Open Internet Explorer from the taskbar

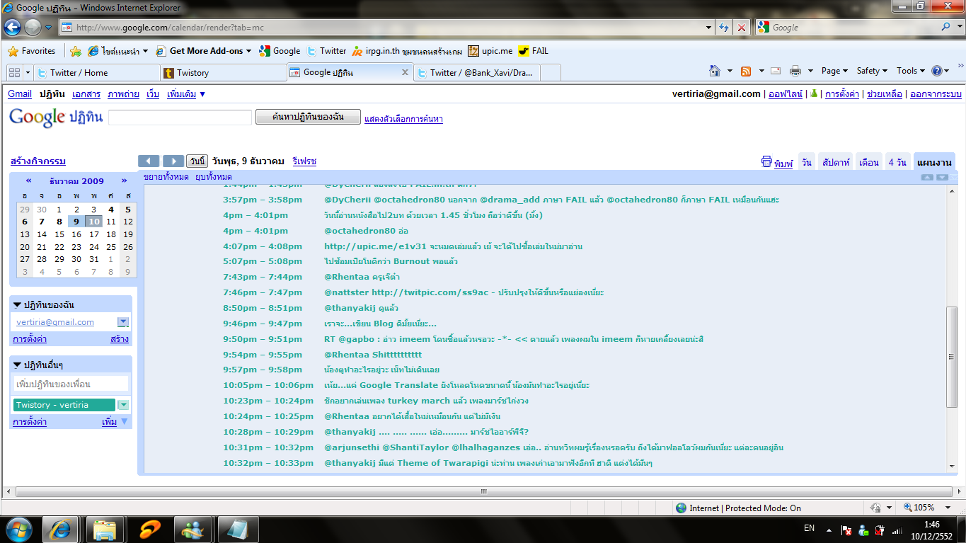pos(61,530)
